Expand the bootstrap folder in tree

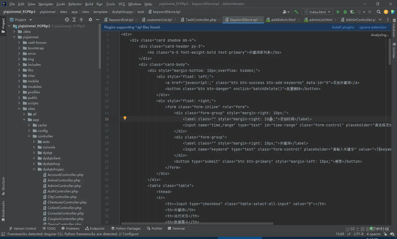19,48
